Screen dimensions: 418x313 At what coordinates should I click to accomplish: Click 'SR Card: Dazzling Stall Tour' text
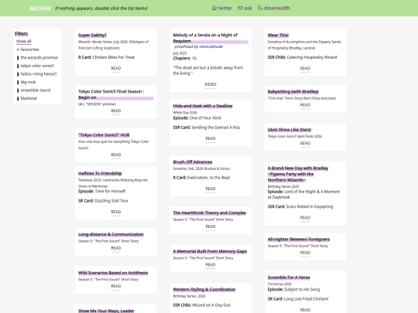[x=103, y=201]
